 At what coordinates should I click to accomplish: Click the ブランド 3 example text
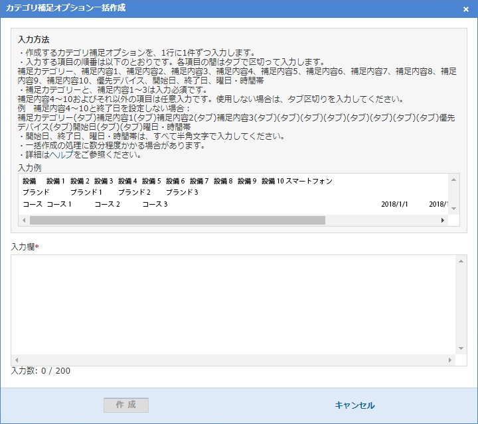point(182,192)
